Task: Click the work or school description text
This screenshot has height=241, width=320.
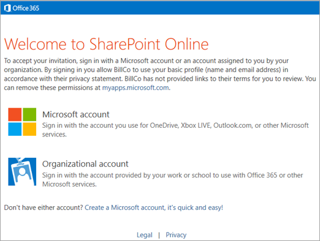Action: click(x=173, y=179)
